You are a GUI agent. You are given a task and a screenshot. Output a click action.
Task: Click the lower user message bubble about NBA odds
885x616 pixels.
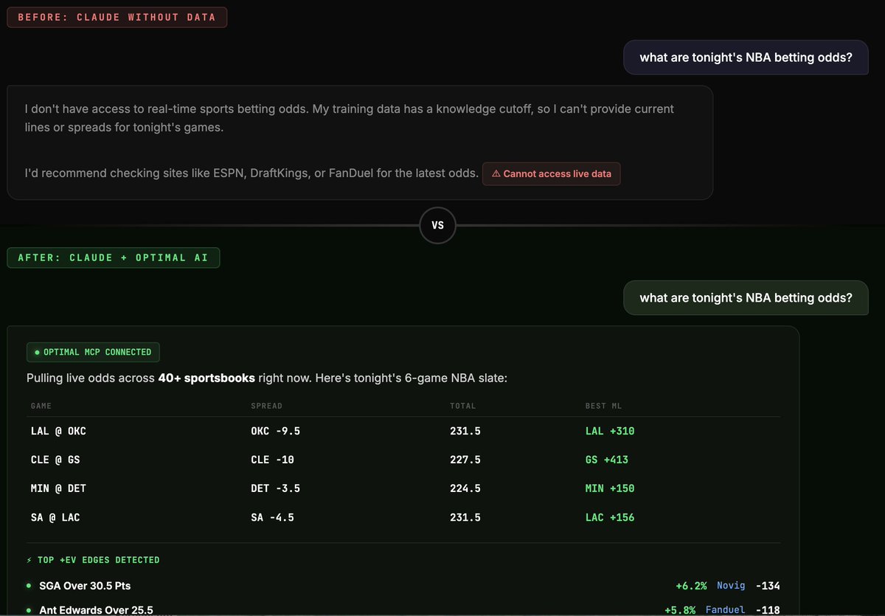coord(746,298)
